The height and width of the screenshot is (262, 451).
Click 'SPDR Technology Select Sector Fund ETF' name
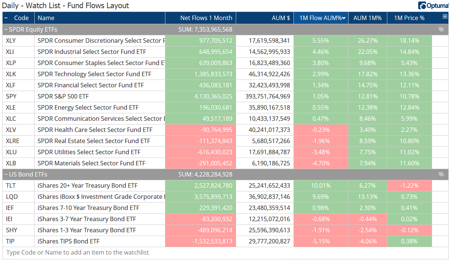click(x=95, y=74)
